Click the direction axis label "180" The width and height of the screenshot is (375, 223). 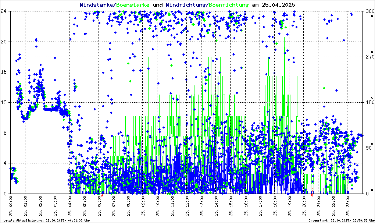click(x=370, y=102)
